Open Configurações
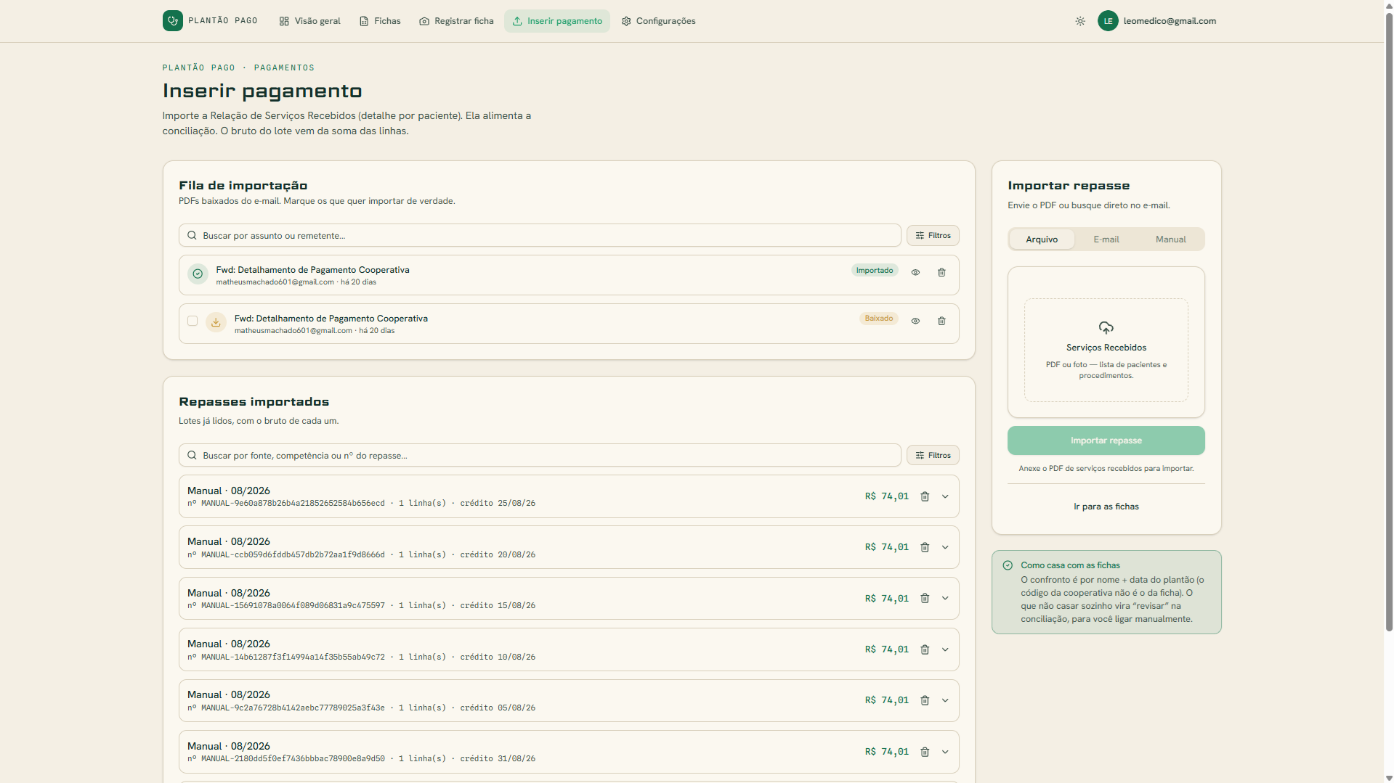Screen dimensions: 1394x783 point(658,21)
